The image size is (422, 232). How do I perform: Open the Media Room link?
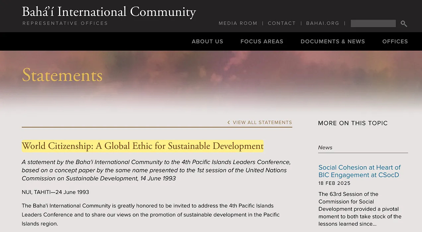coord(238,23)
